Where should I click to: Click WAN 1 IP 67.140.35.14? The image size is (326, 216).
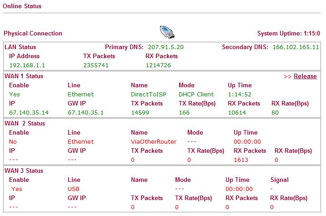click(x=29, y=113)
